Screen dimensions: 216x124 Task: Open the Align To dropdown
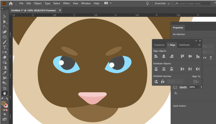[x=196, y=82]
